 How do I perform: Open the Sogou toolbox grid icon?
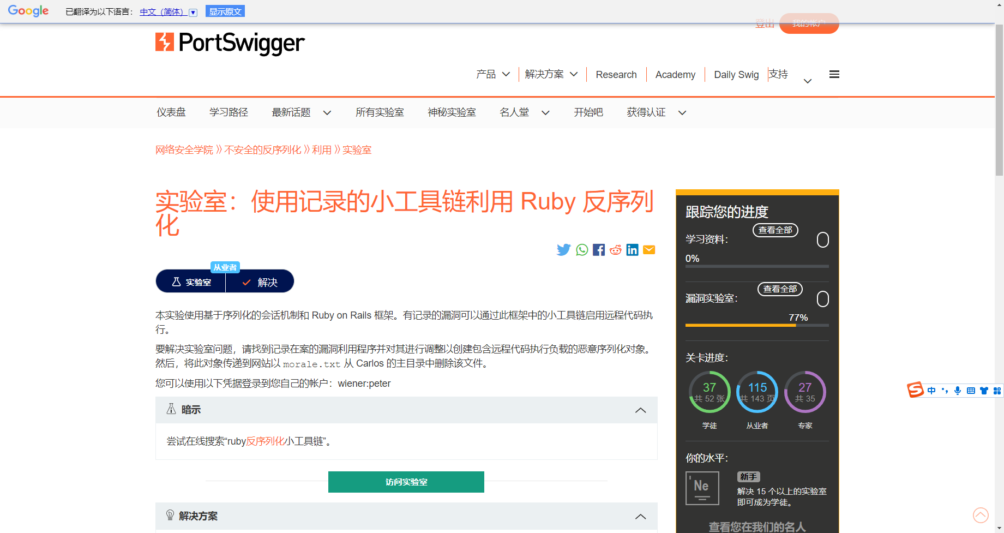pyautogui.click(x=997, y=391)
